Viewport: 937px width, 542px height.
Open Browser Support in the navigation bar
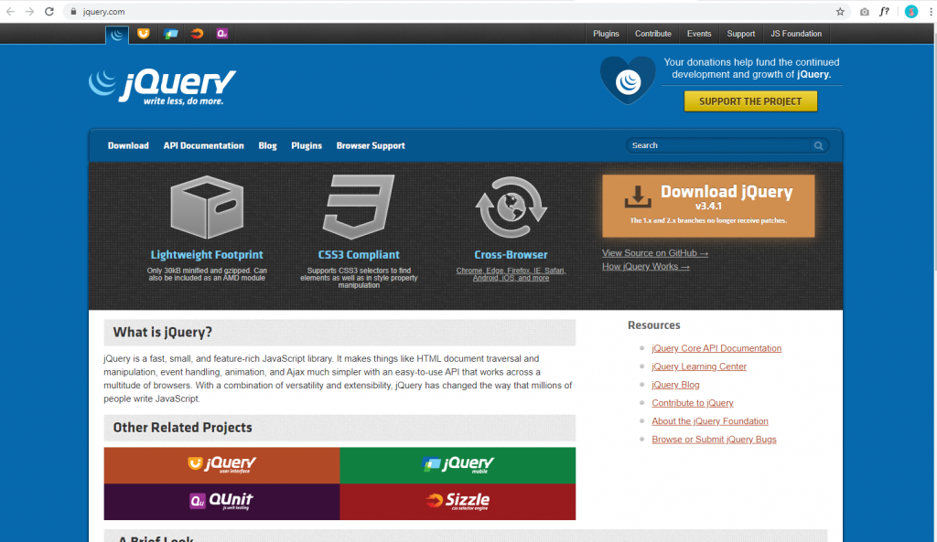tap(371, 145)
